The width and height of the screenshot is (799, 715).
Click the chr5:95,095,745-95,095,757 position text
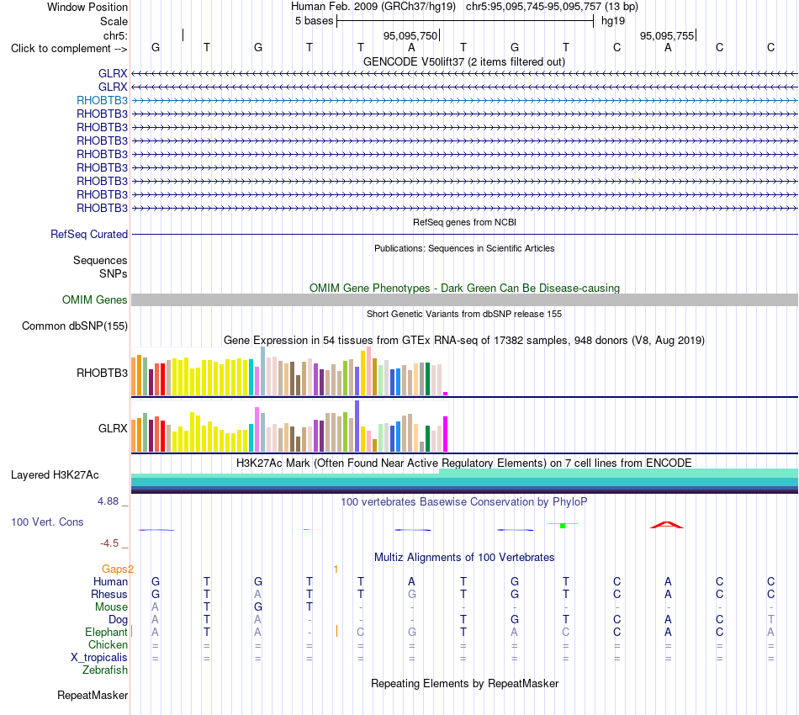tap(533, 7)
